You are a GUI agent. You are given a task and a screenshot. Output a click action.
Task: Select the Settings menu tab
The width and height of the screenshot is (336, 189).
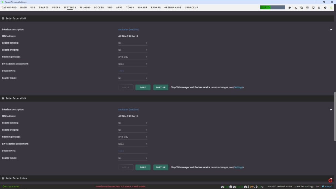[x=70, y=7]
